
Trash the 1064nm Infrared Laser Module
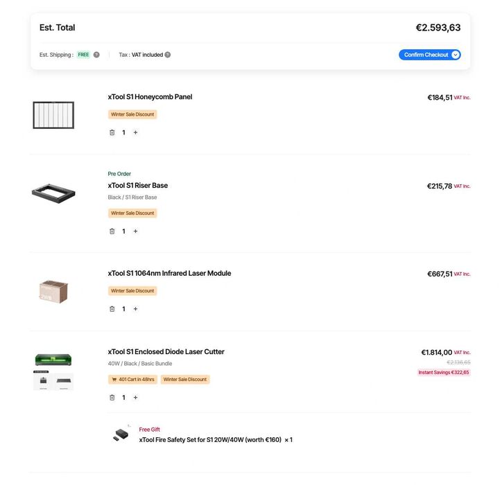point(112,309)
